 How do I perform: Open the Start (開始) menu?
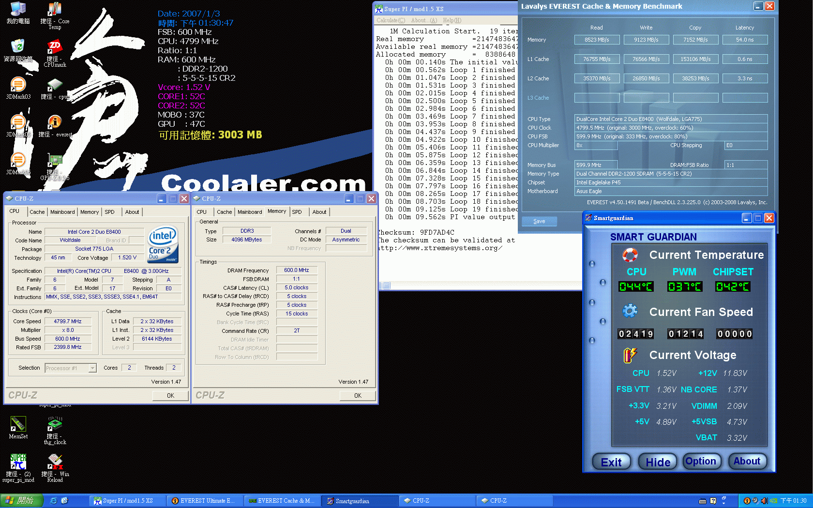[22, 501]
